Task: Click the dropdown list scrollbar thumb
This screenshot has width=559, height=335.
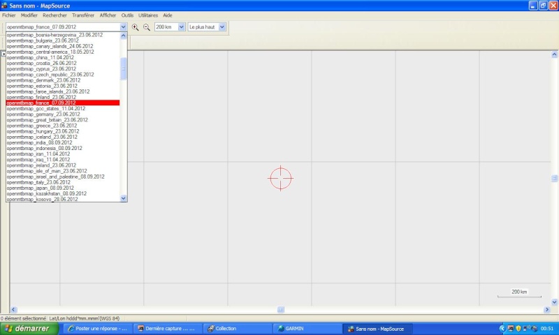Action: (124, 68)
